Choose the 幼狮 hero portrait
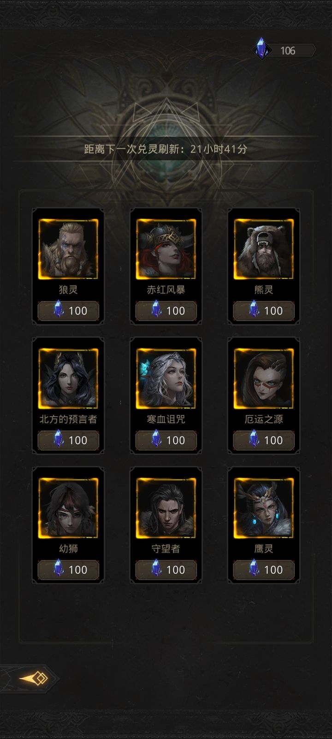 (x=68, y=508)
